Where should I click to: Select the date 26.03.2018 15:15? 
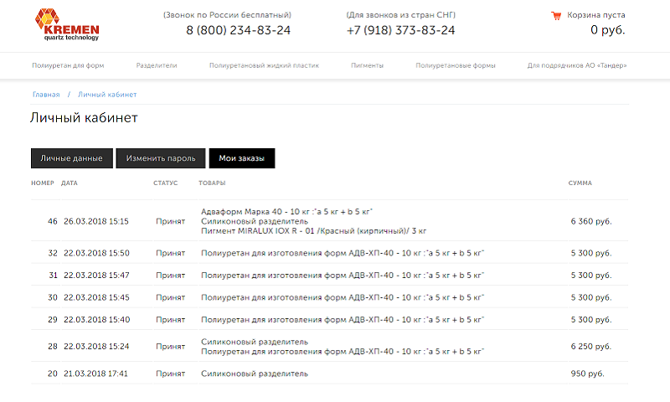(96, 221)
